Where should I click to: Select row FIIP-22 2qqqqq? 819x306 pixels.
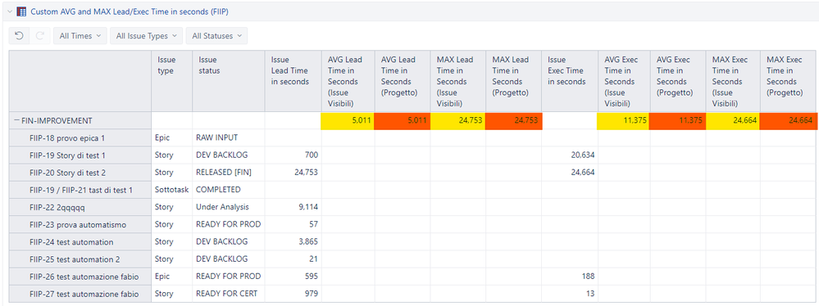(x=80, y=207)
